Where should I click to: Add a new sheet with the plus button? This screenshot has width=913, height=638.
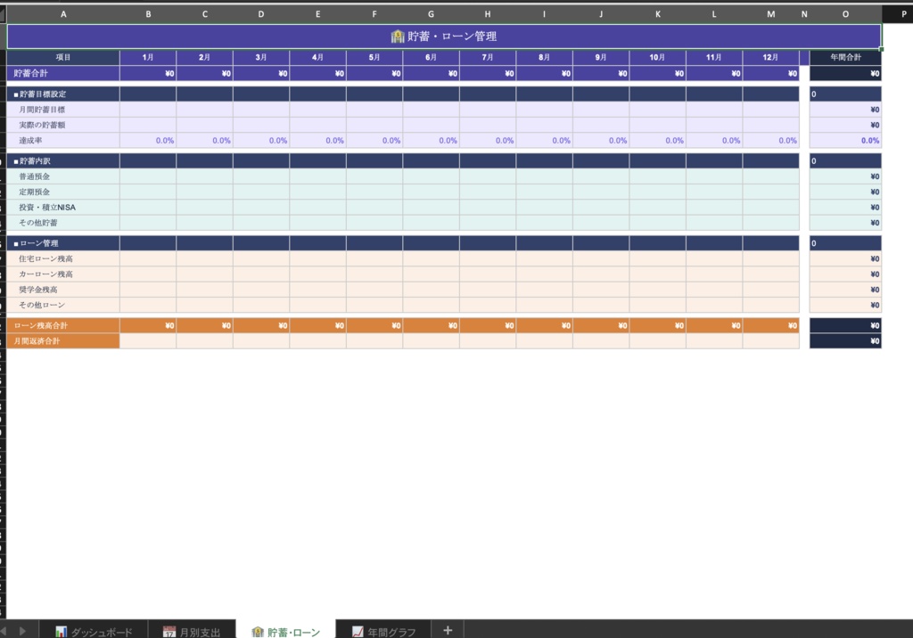(448, 630)
